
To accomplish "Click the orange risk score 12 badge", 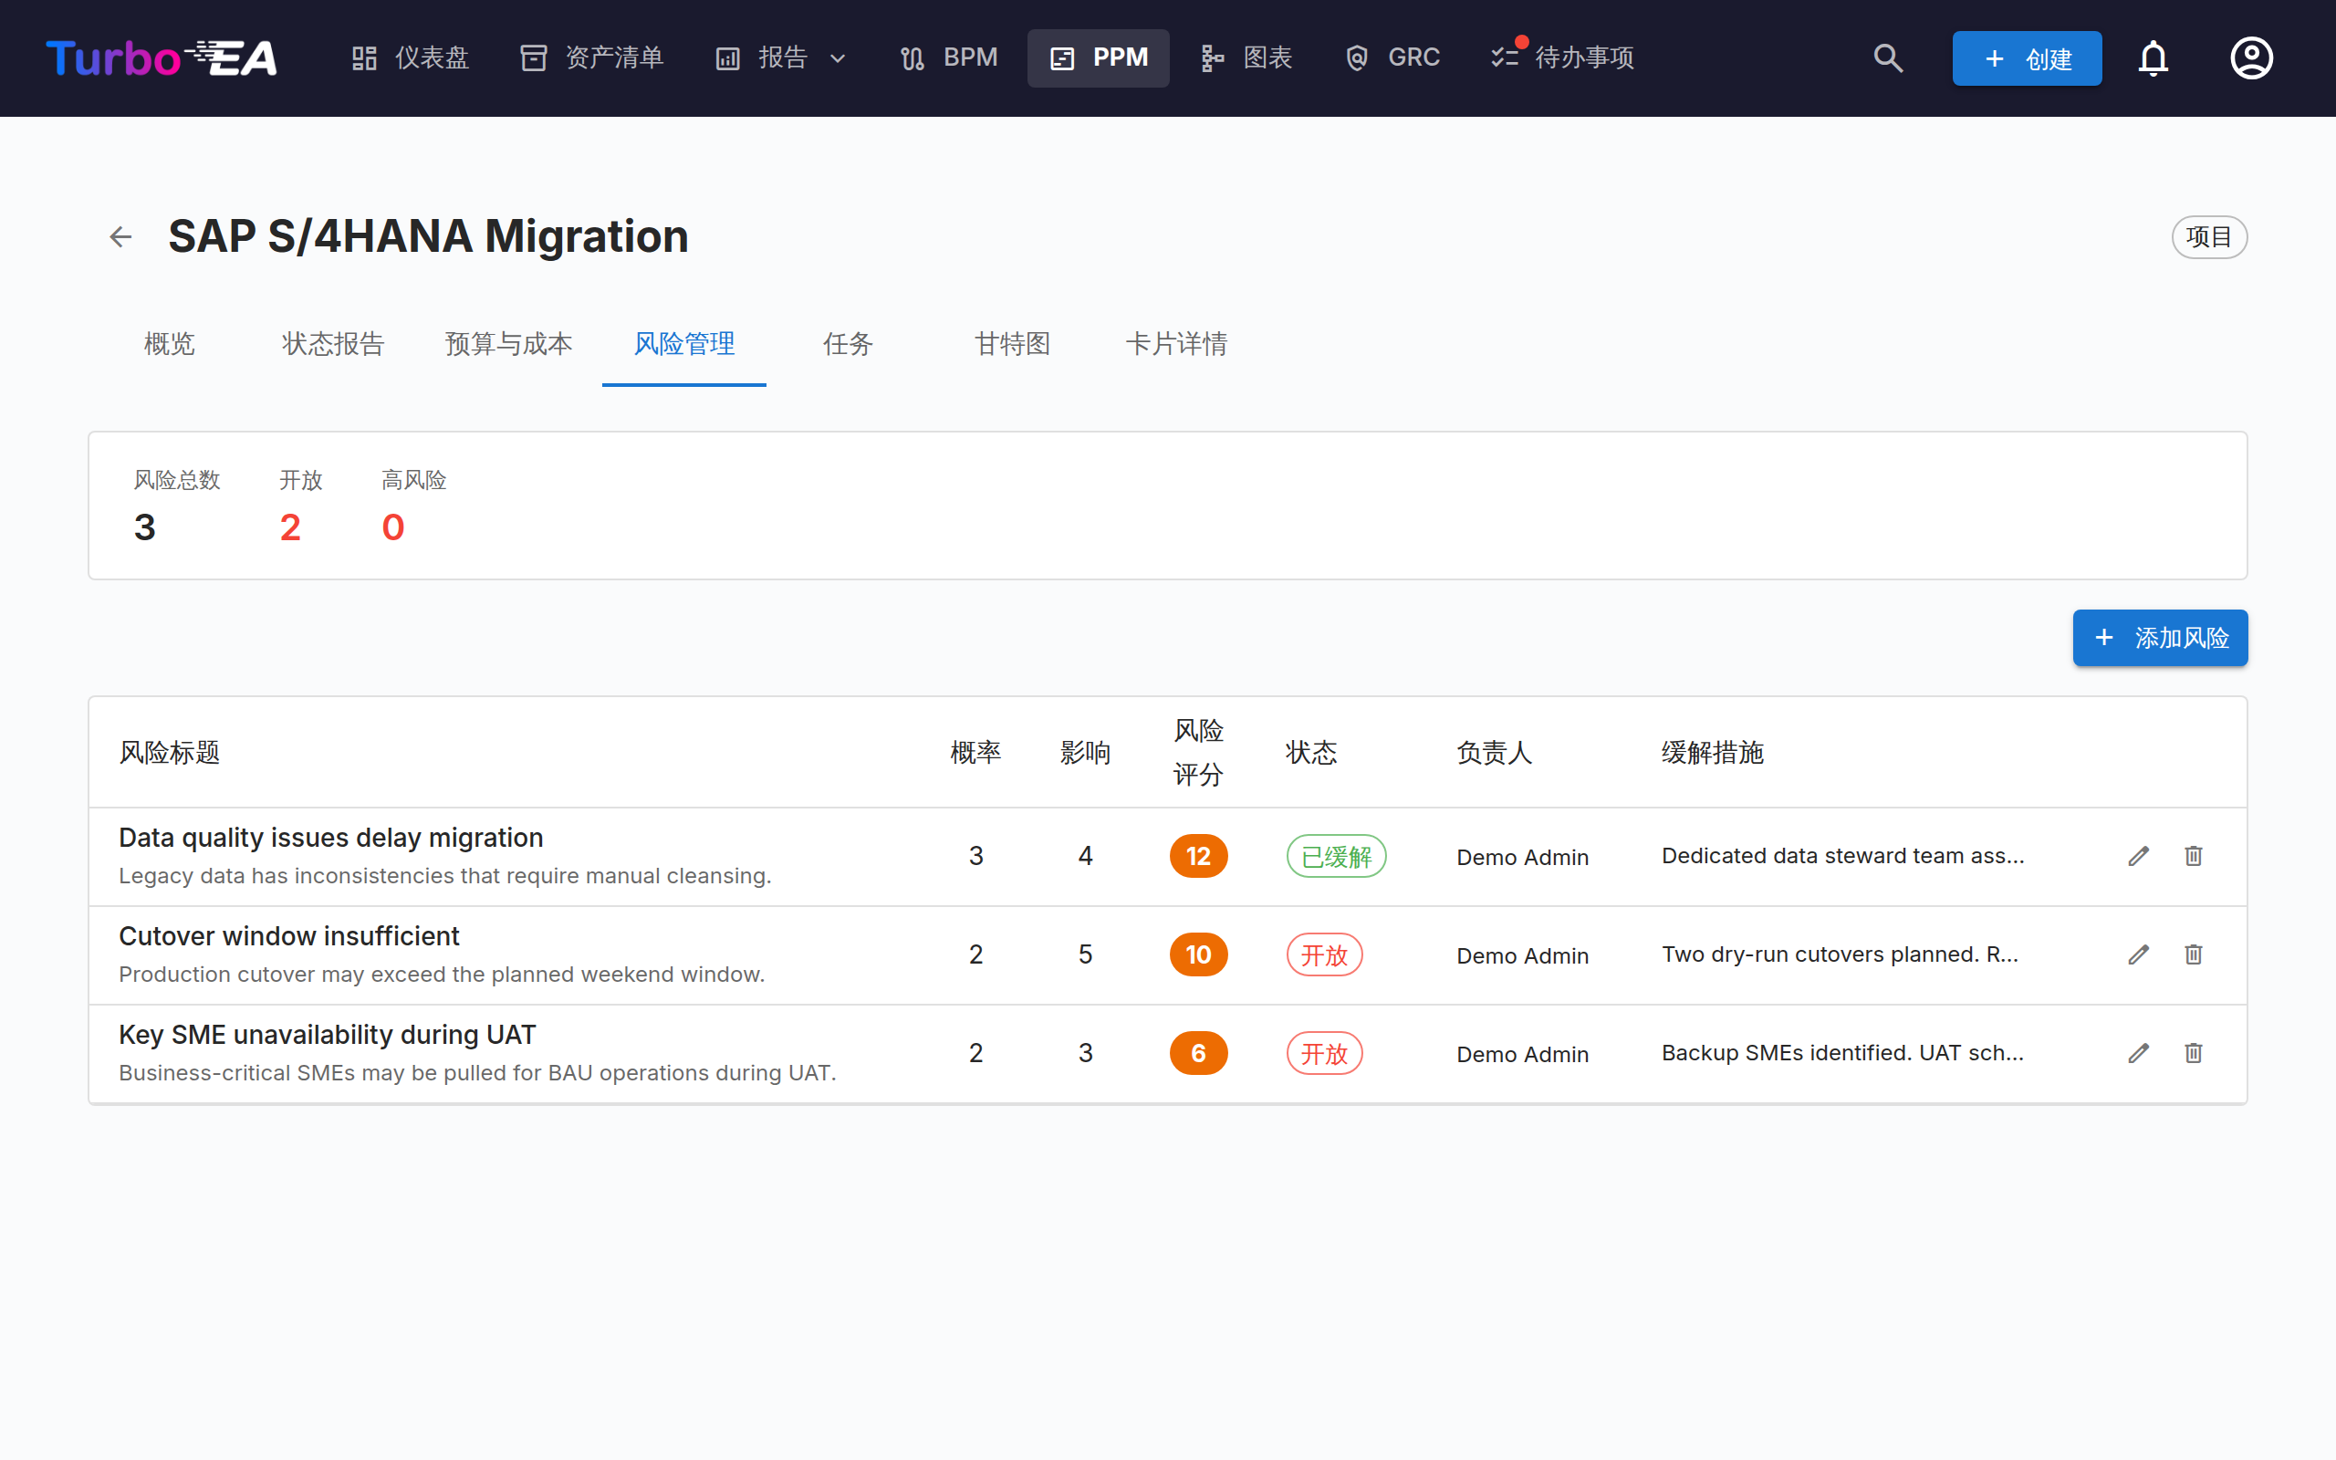I will (x=1198, y=857).
